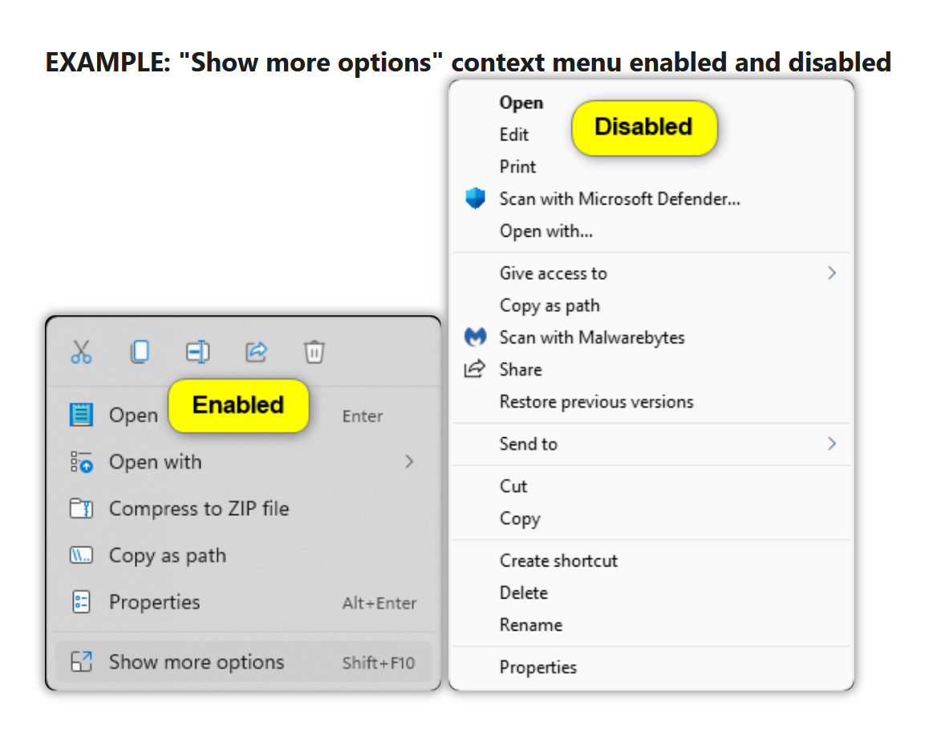
Task: Select the Rename icon in the toolbar
Action: pos(197,351)
